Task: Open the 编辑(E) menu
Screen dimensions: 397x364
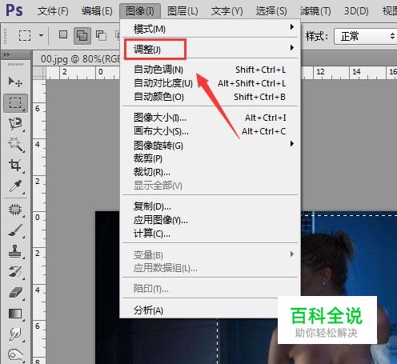Action: pos(97,11)
